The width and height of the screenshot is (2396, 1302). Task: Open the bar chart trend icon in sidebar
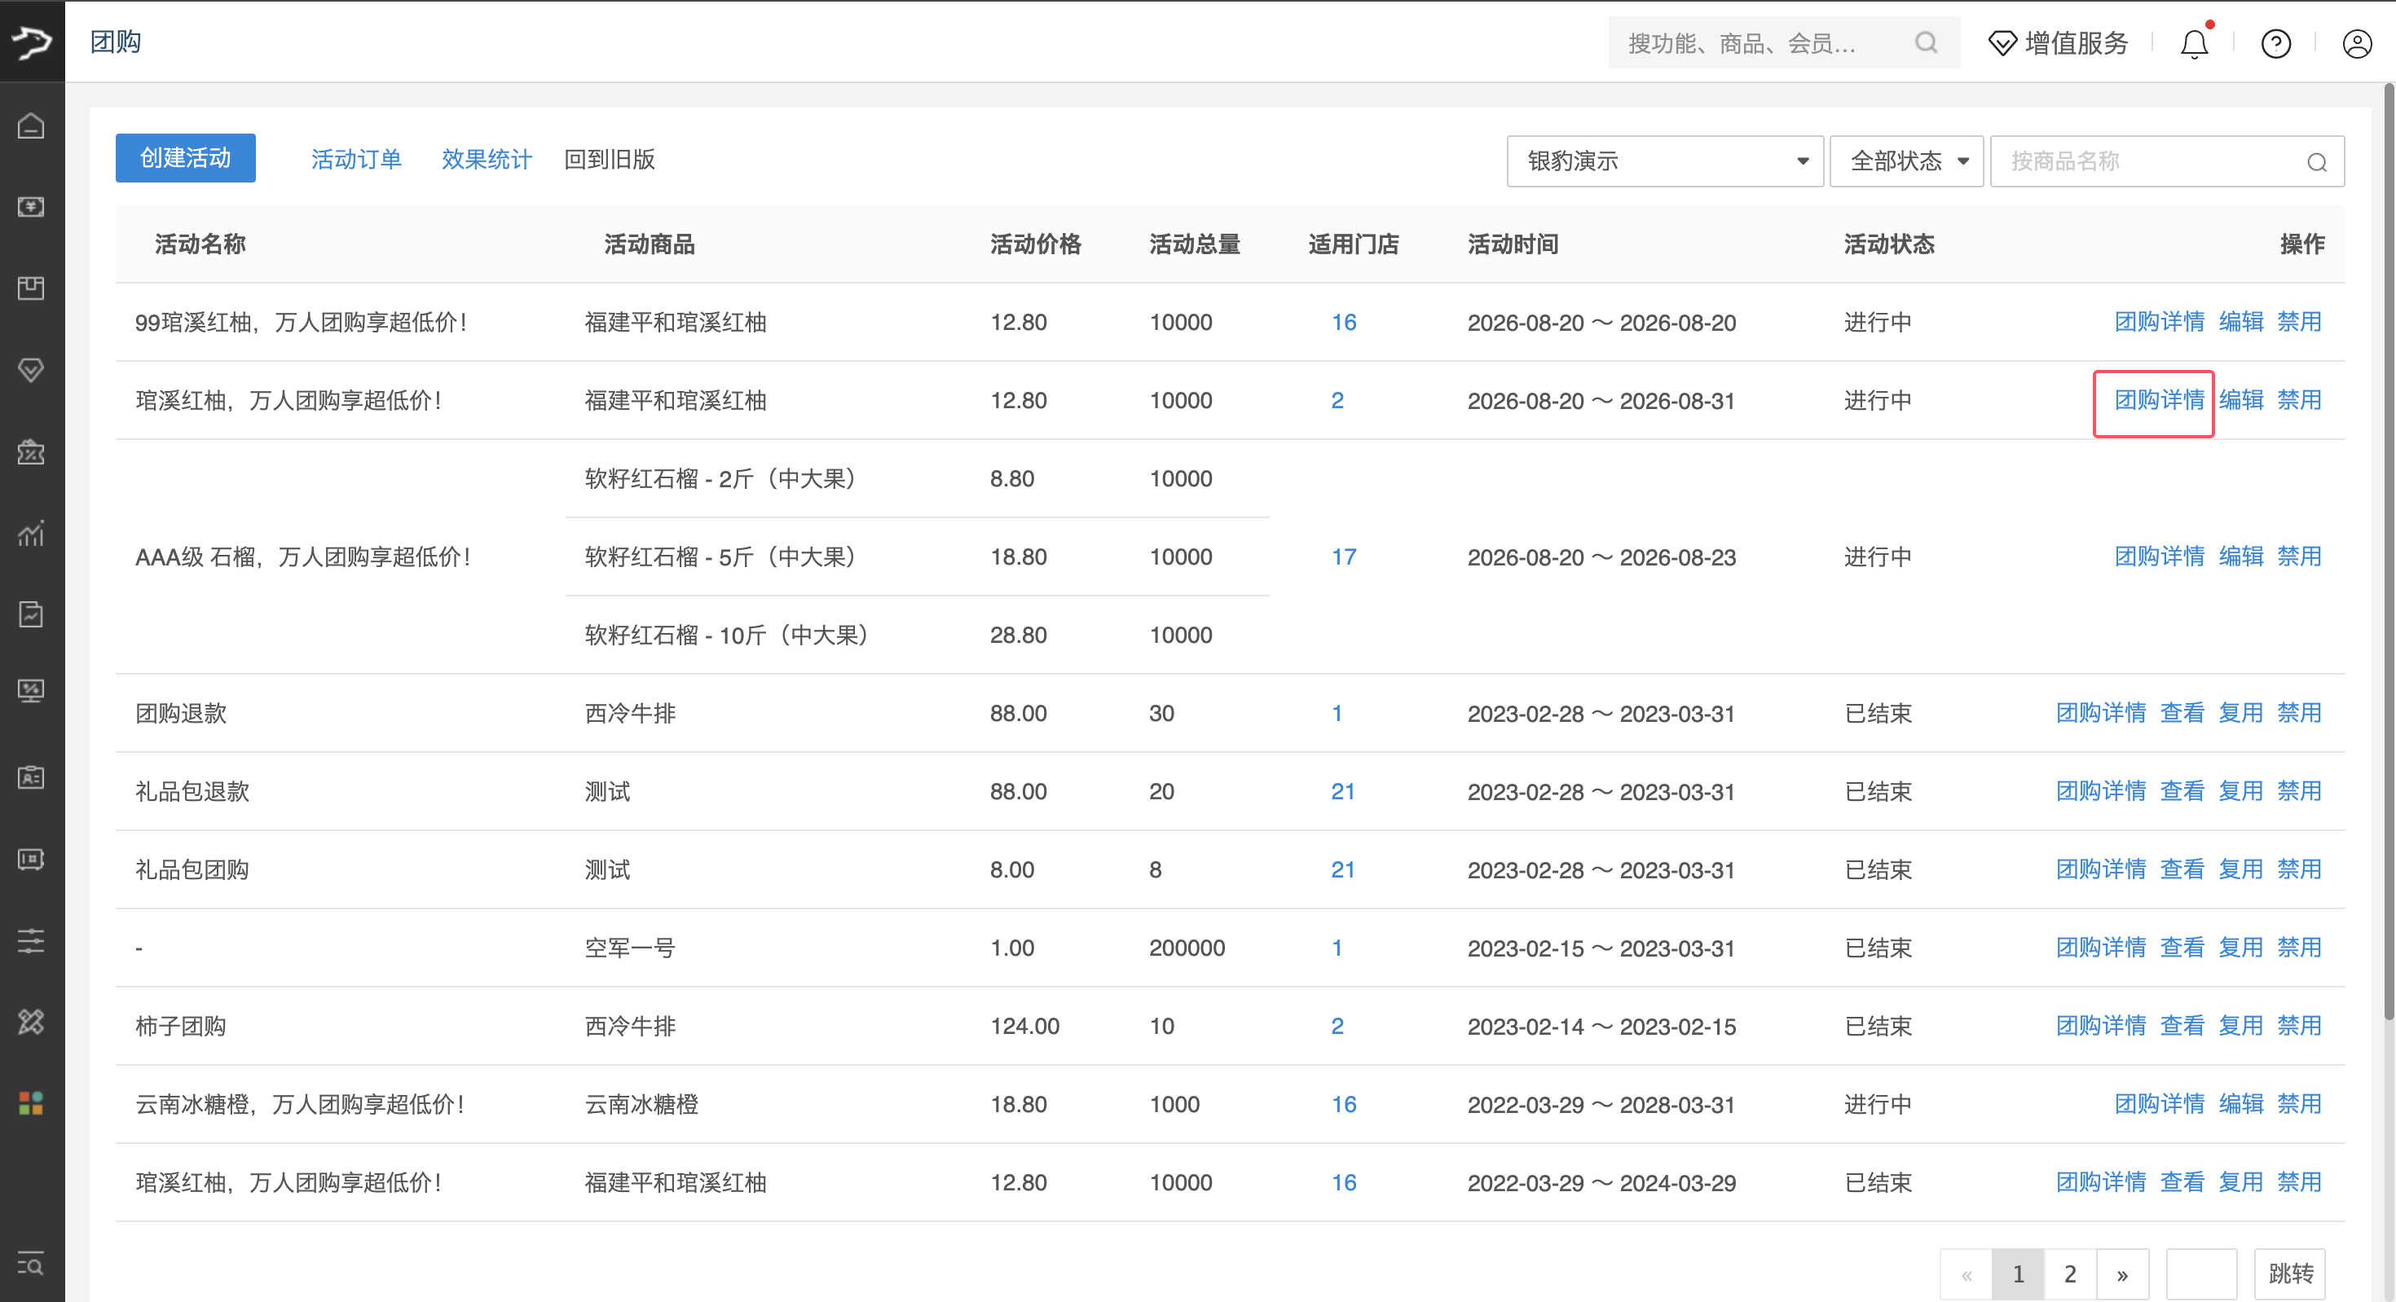coord(32,533)
